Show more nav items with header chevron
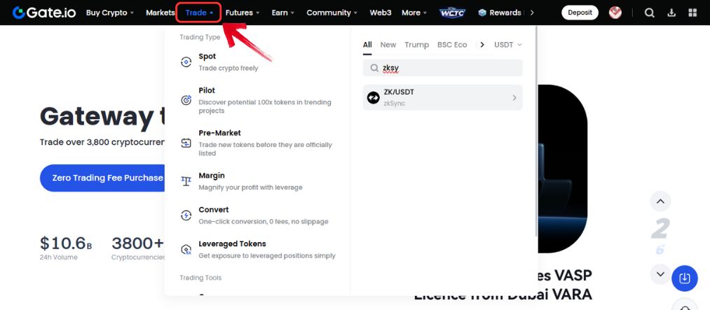 point(531,13)
